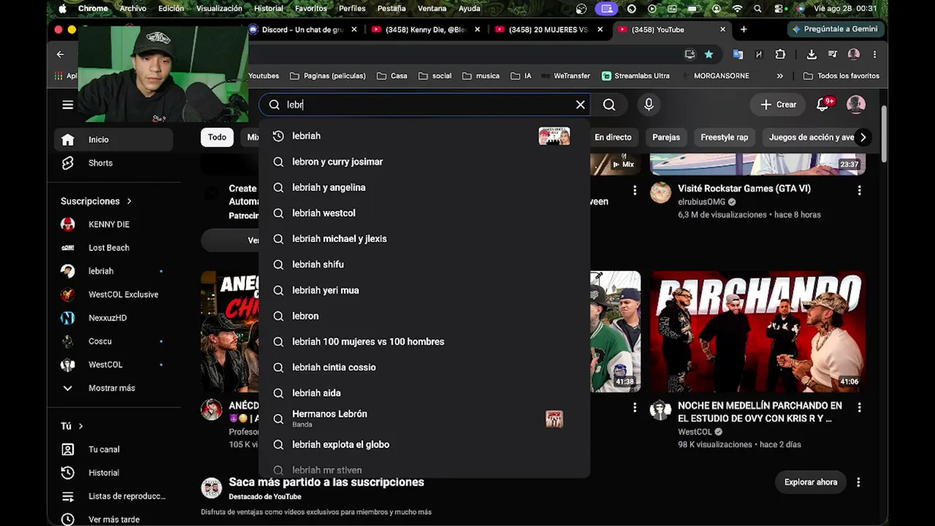
Task: Choose suggestion lebriah y angelina
Action: [424, 187]
